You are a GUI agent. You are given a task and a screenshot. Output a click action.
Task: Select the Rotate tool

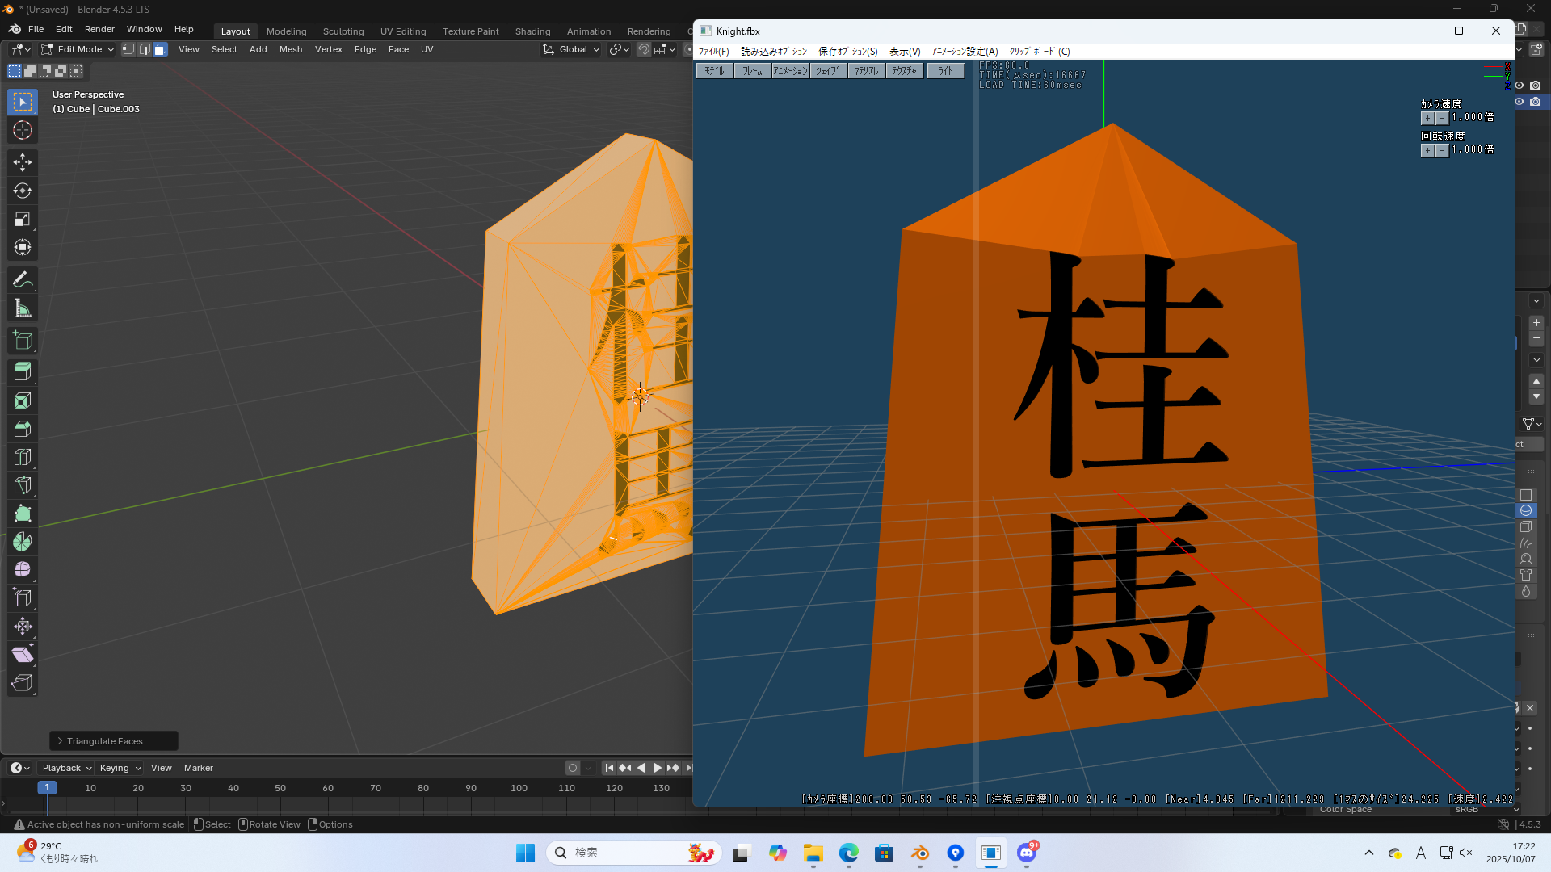point(23,191)
